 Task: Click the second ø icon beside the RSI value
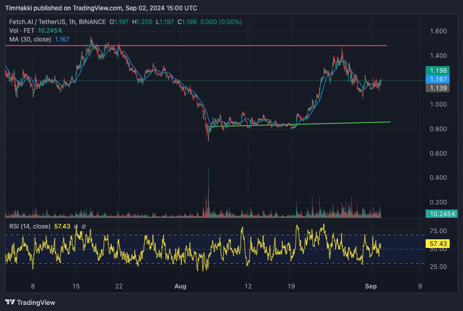click(83, 226)
